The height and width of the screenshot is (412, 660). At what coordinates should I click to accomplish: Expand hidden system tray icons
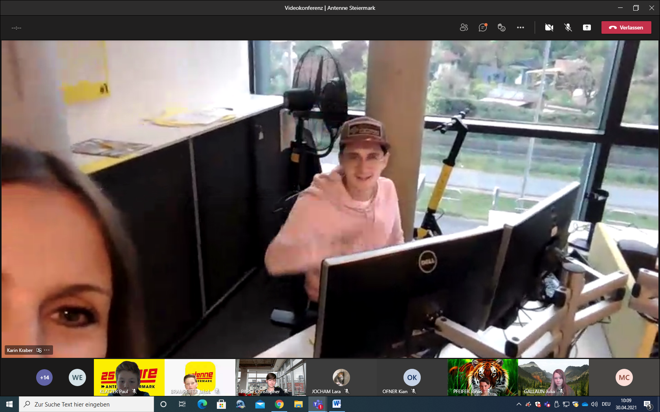pos(519,404)
